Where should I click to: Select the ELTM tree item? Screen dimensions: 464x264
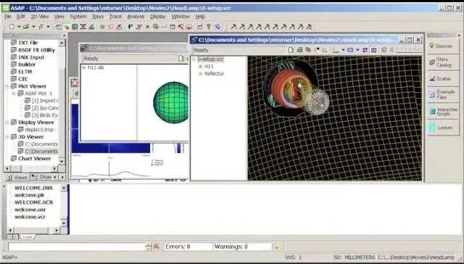[25, 72]
